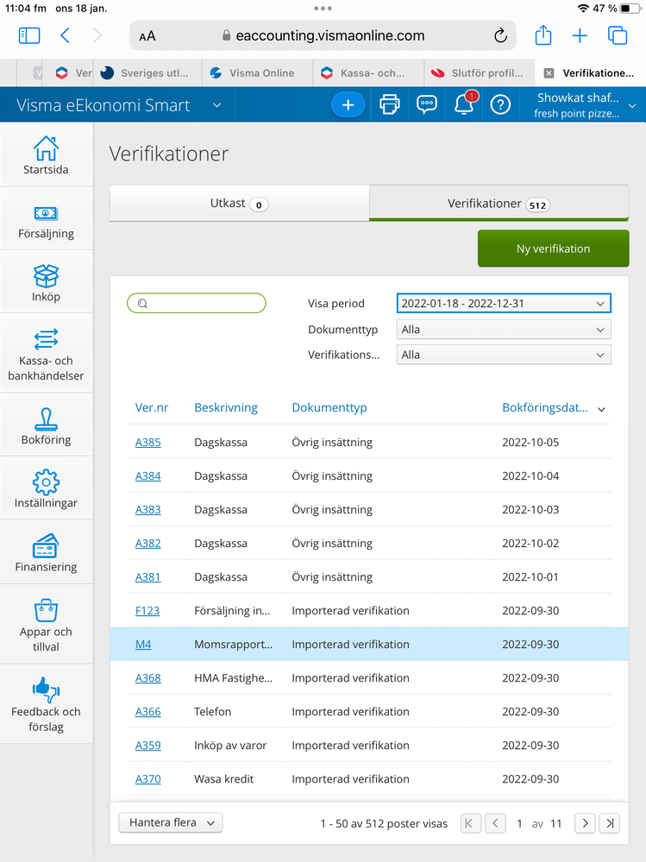Image resolution: width=646 pixels, height=862 pixels.
Task: Open Inställningar gear in sidebar
Action: coord(46,489)
